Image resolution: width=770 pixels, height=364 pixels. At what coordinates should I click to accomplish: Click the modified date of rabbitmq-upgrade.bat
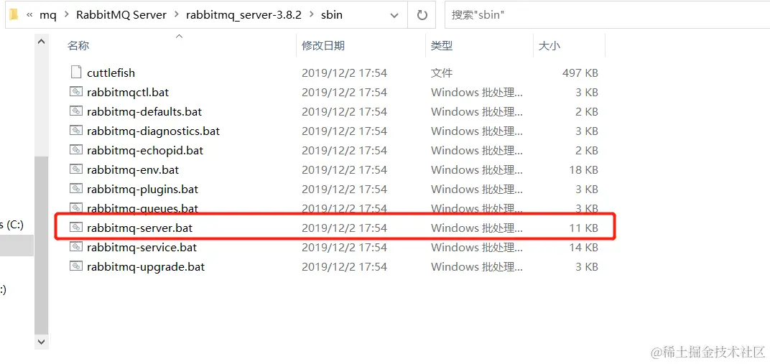(x=344, y=266)
